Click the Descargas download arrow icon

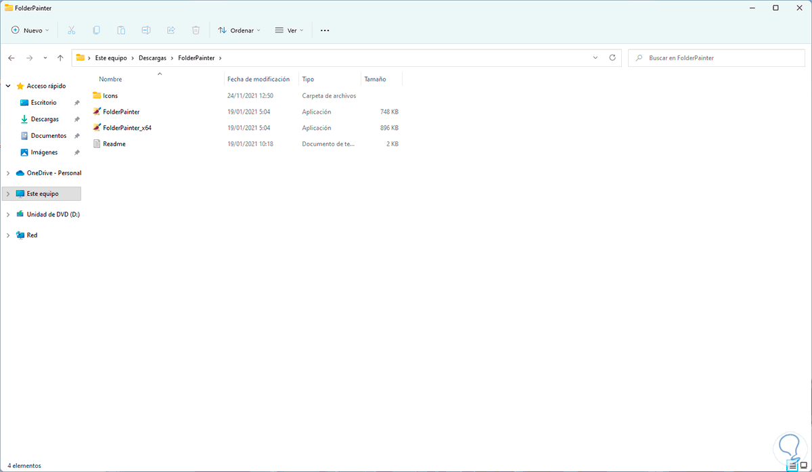[x=24, y=119]
